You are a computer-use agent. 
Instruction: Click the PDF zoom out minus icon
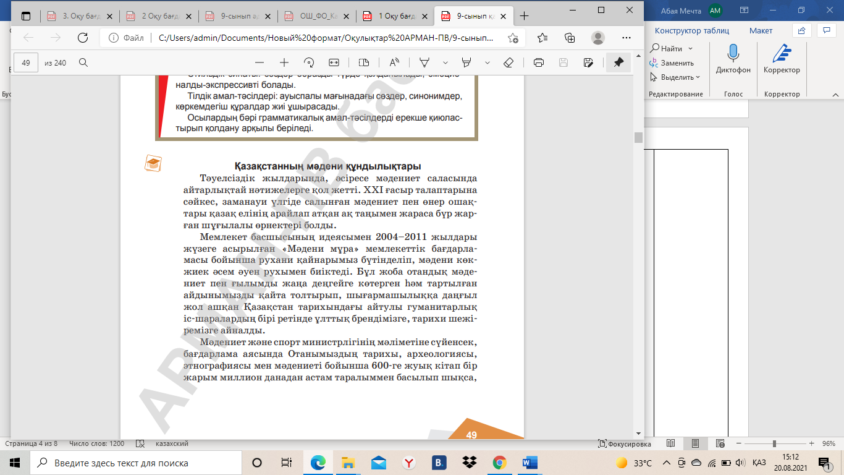coord(260,62)
